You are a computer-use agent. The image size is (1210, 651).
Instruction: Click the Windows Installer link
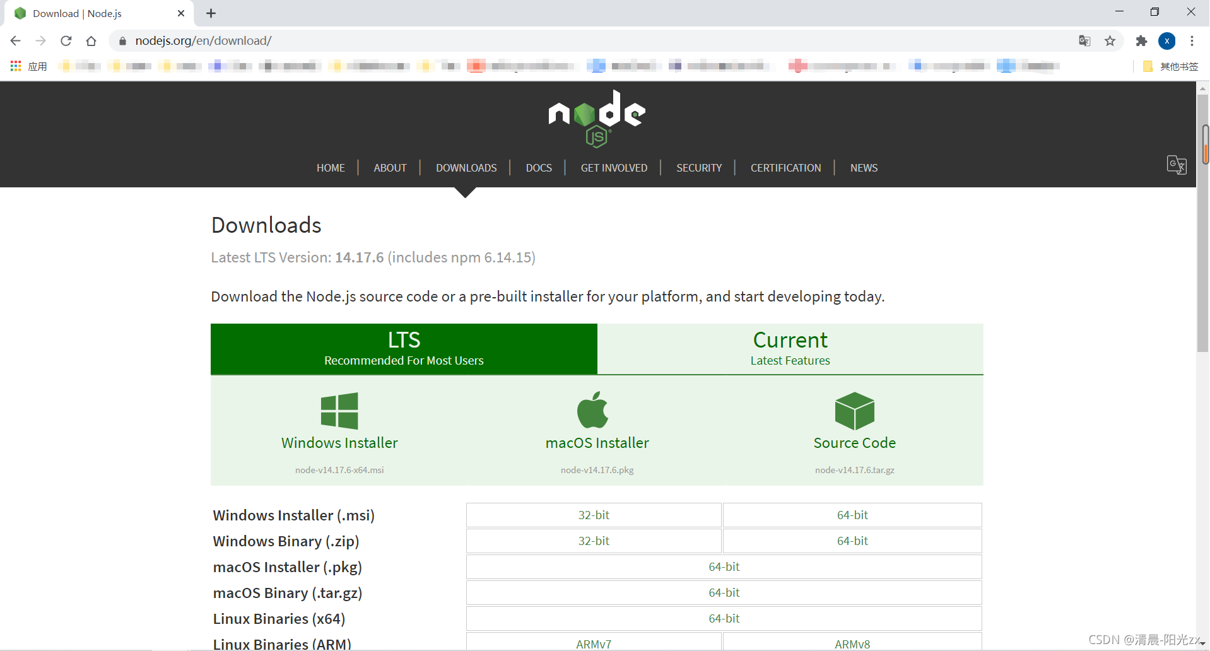click(x=339, y=443)
